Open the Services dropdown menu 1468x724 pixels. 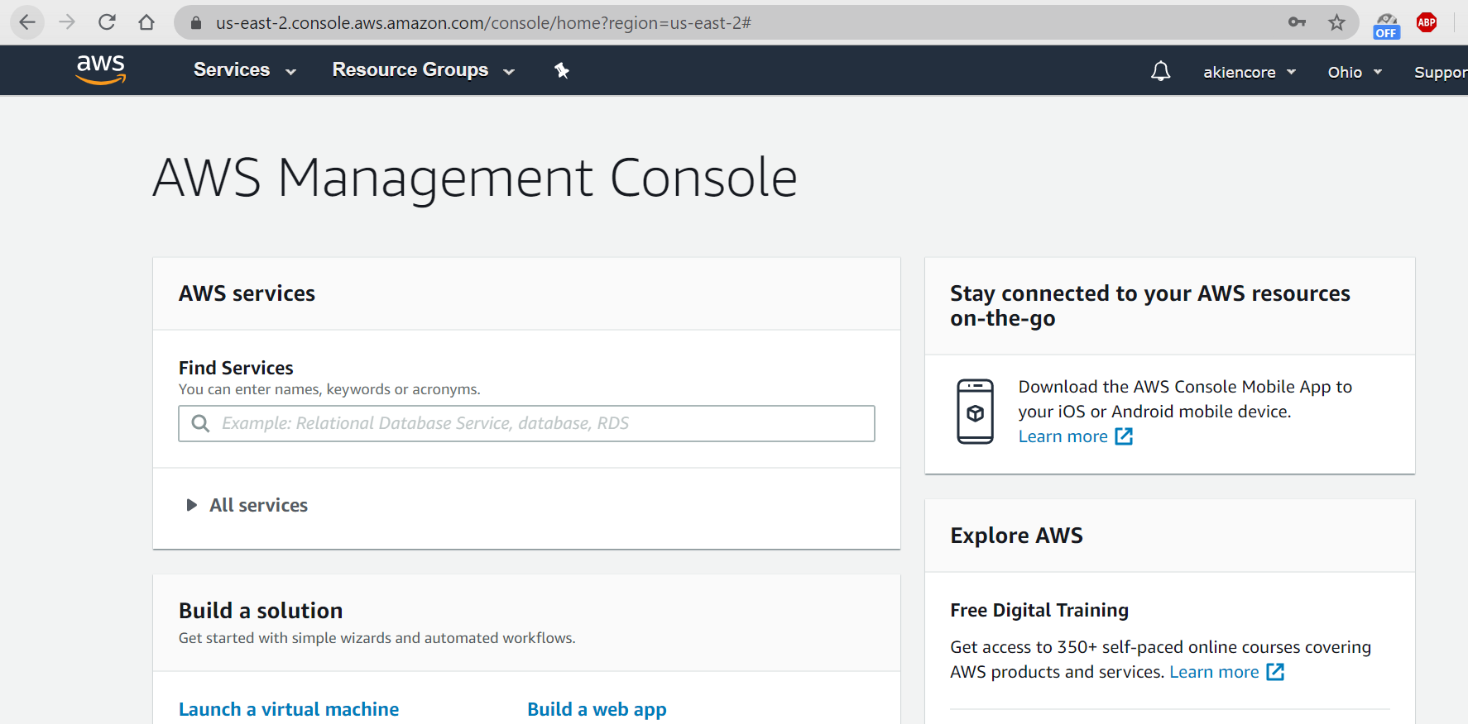coord(244,70)
